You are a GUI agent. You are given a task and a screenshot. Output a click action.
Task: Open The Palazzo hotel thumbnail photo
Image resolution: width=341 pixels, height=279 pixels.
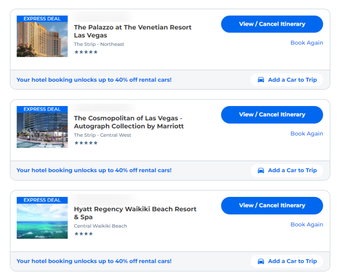click(x=42, y=39)
